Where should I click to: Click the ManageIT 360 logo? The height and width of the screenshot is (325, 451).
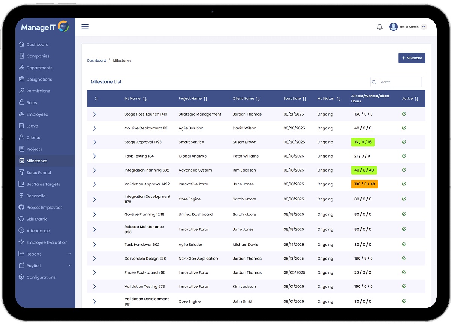pos(45,27)
